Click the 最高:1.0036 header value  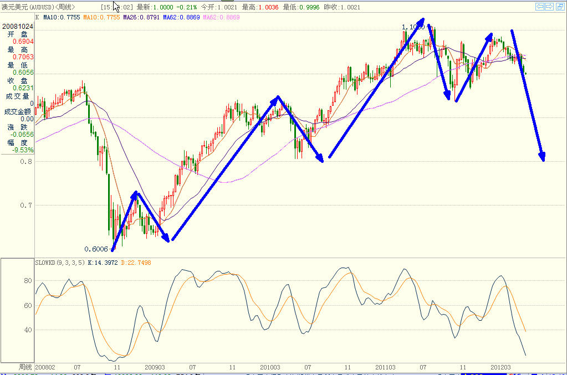(260, 7)
